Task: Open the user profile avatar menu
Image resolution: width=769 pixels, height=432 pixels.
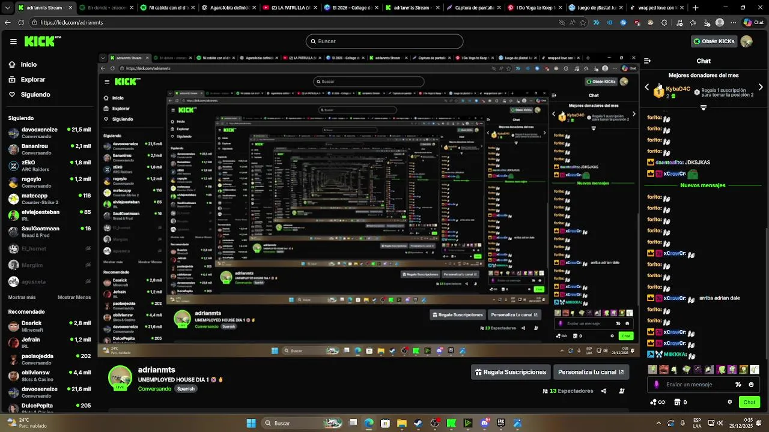Action: (747, 41)
